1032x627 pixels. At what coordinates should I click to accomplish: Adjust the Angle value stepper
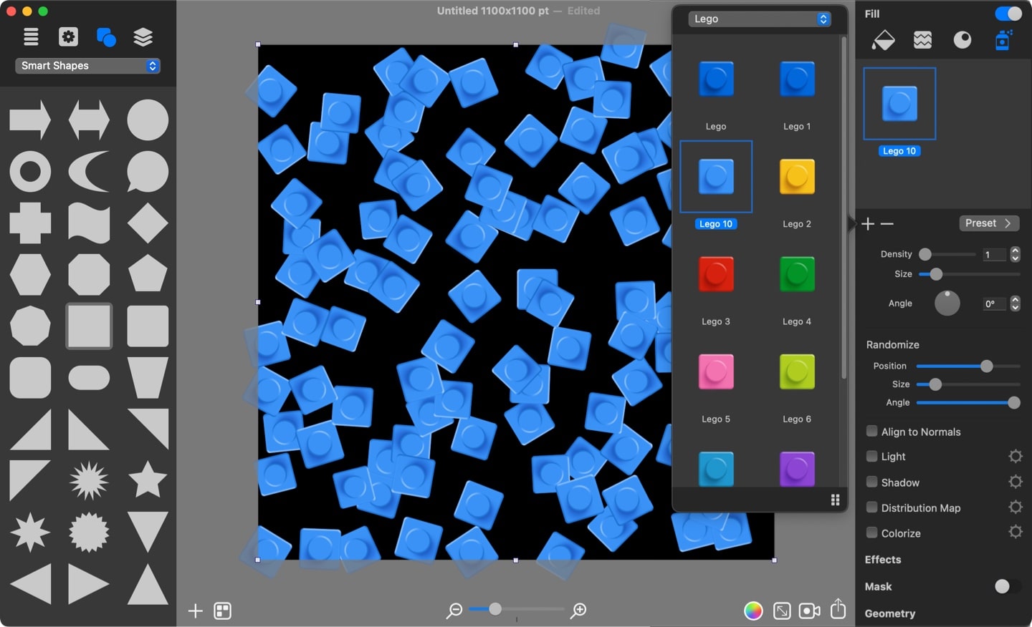pos(1015,303)
